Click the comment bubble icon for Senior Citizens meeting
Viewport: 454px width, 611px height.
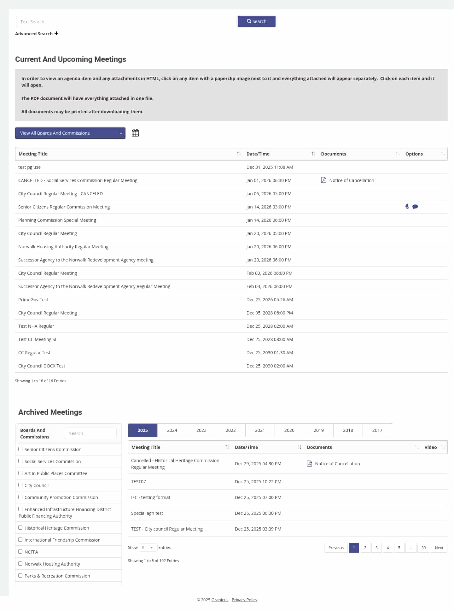coord(415,207)
